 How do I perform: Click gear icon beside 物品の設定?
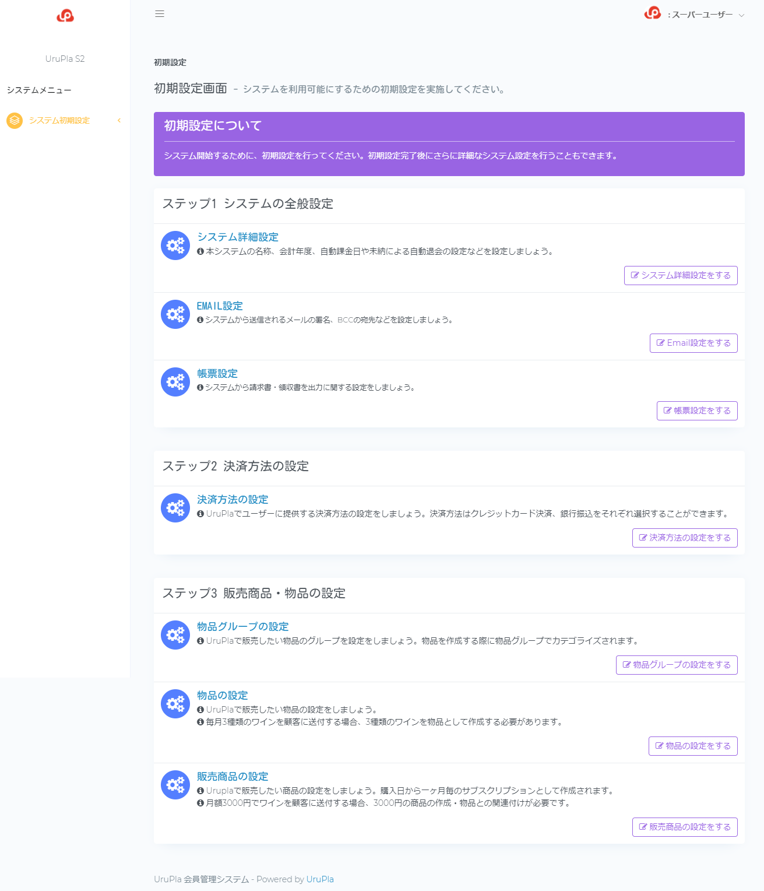175,704
